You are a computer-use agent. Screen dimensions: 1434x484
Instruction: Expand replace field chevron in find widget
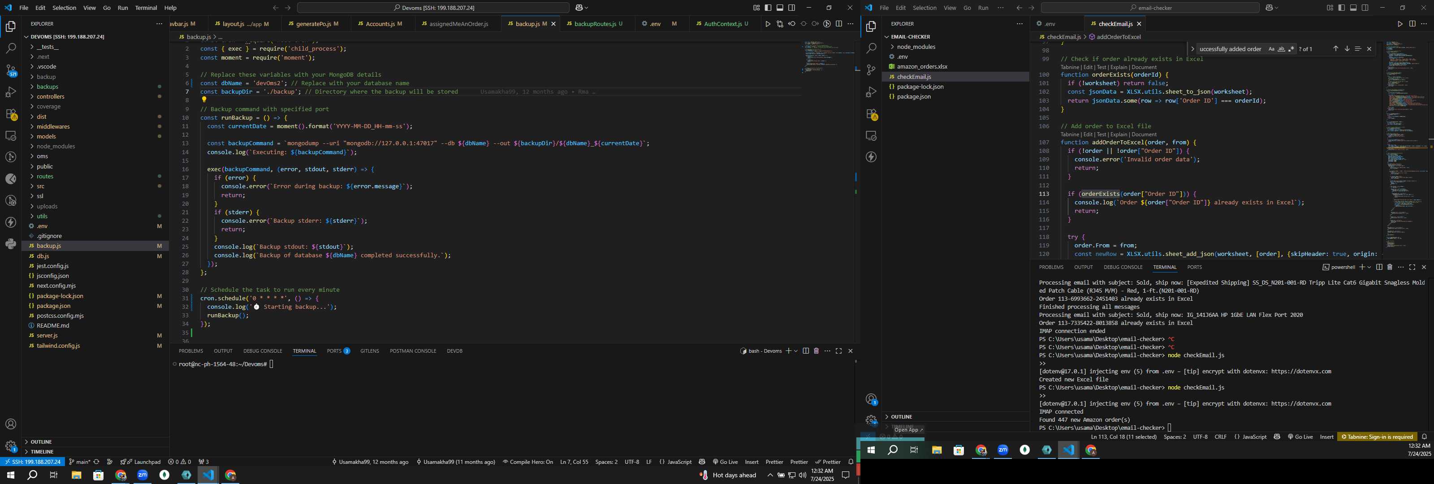coord(1192,49)
